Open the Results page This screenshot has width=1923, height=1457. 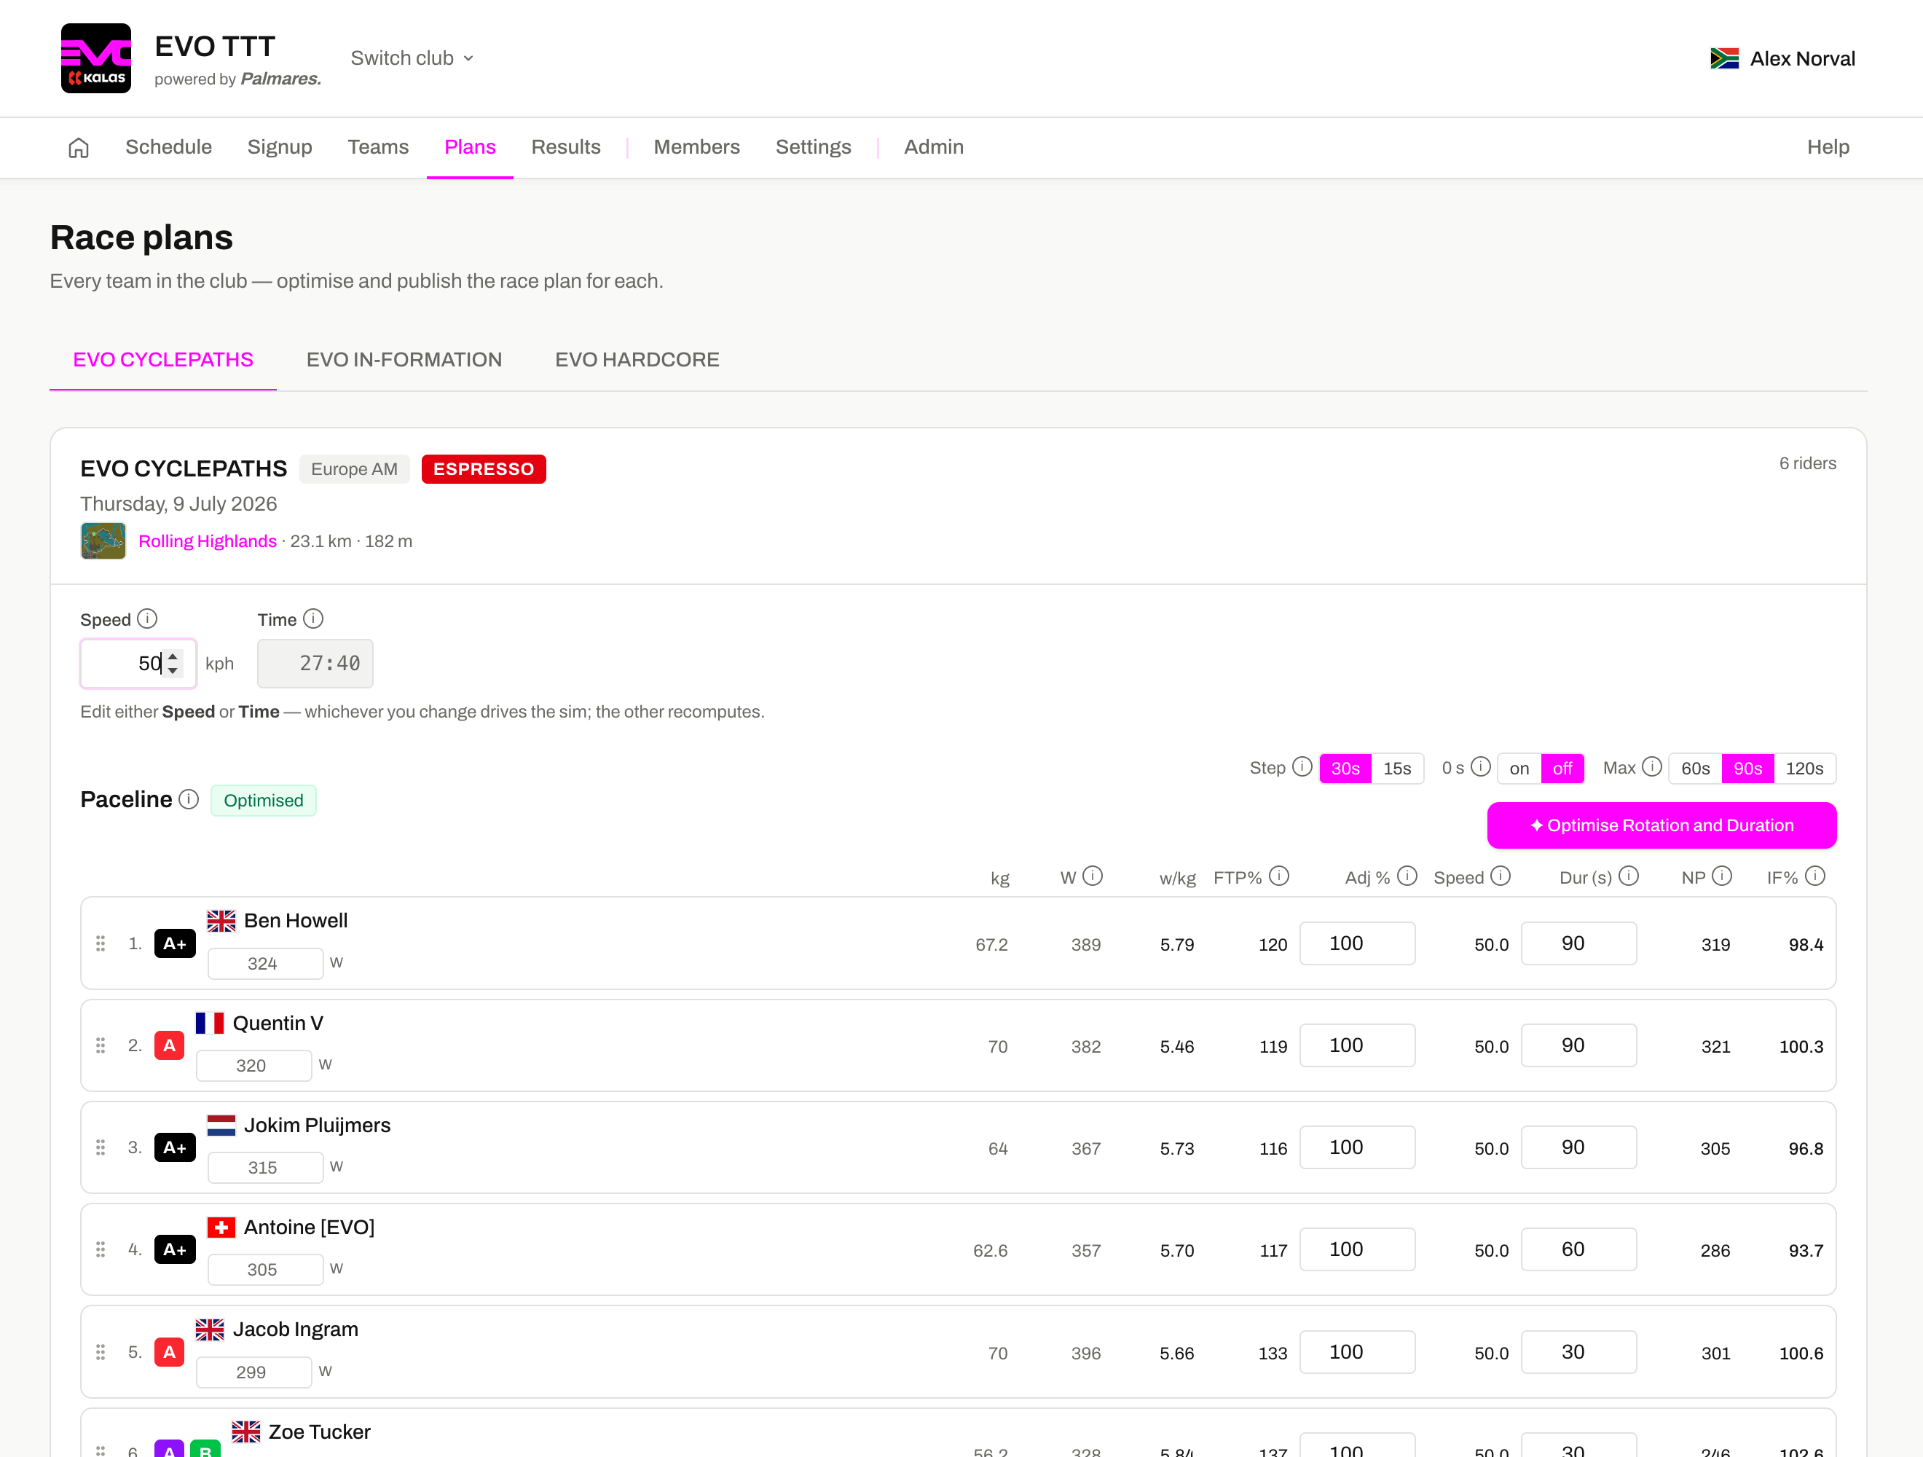566,147
